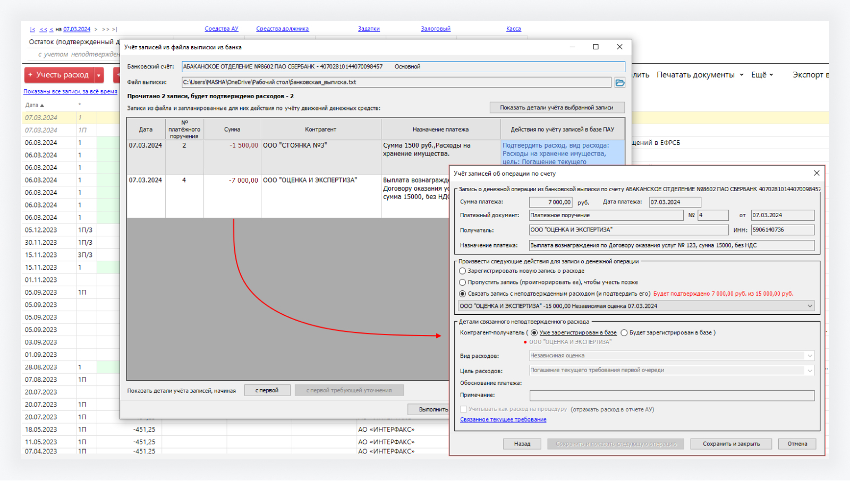The height and width of the screenshot is (481, 850).
Task: Select 'Пропустить запись' radio option
Action: click(462, 282)
